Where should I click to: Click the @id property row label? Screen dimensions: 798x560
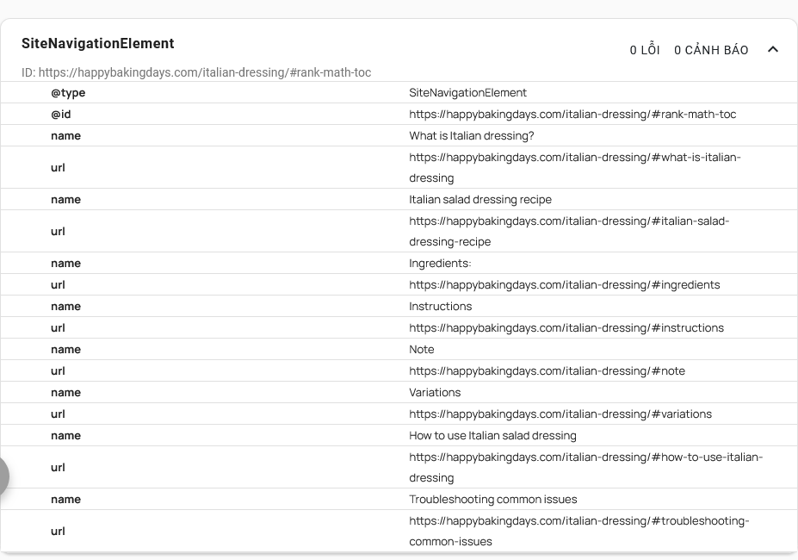tap(60, 114)
